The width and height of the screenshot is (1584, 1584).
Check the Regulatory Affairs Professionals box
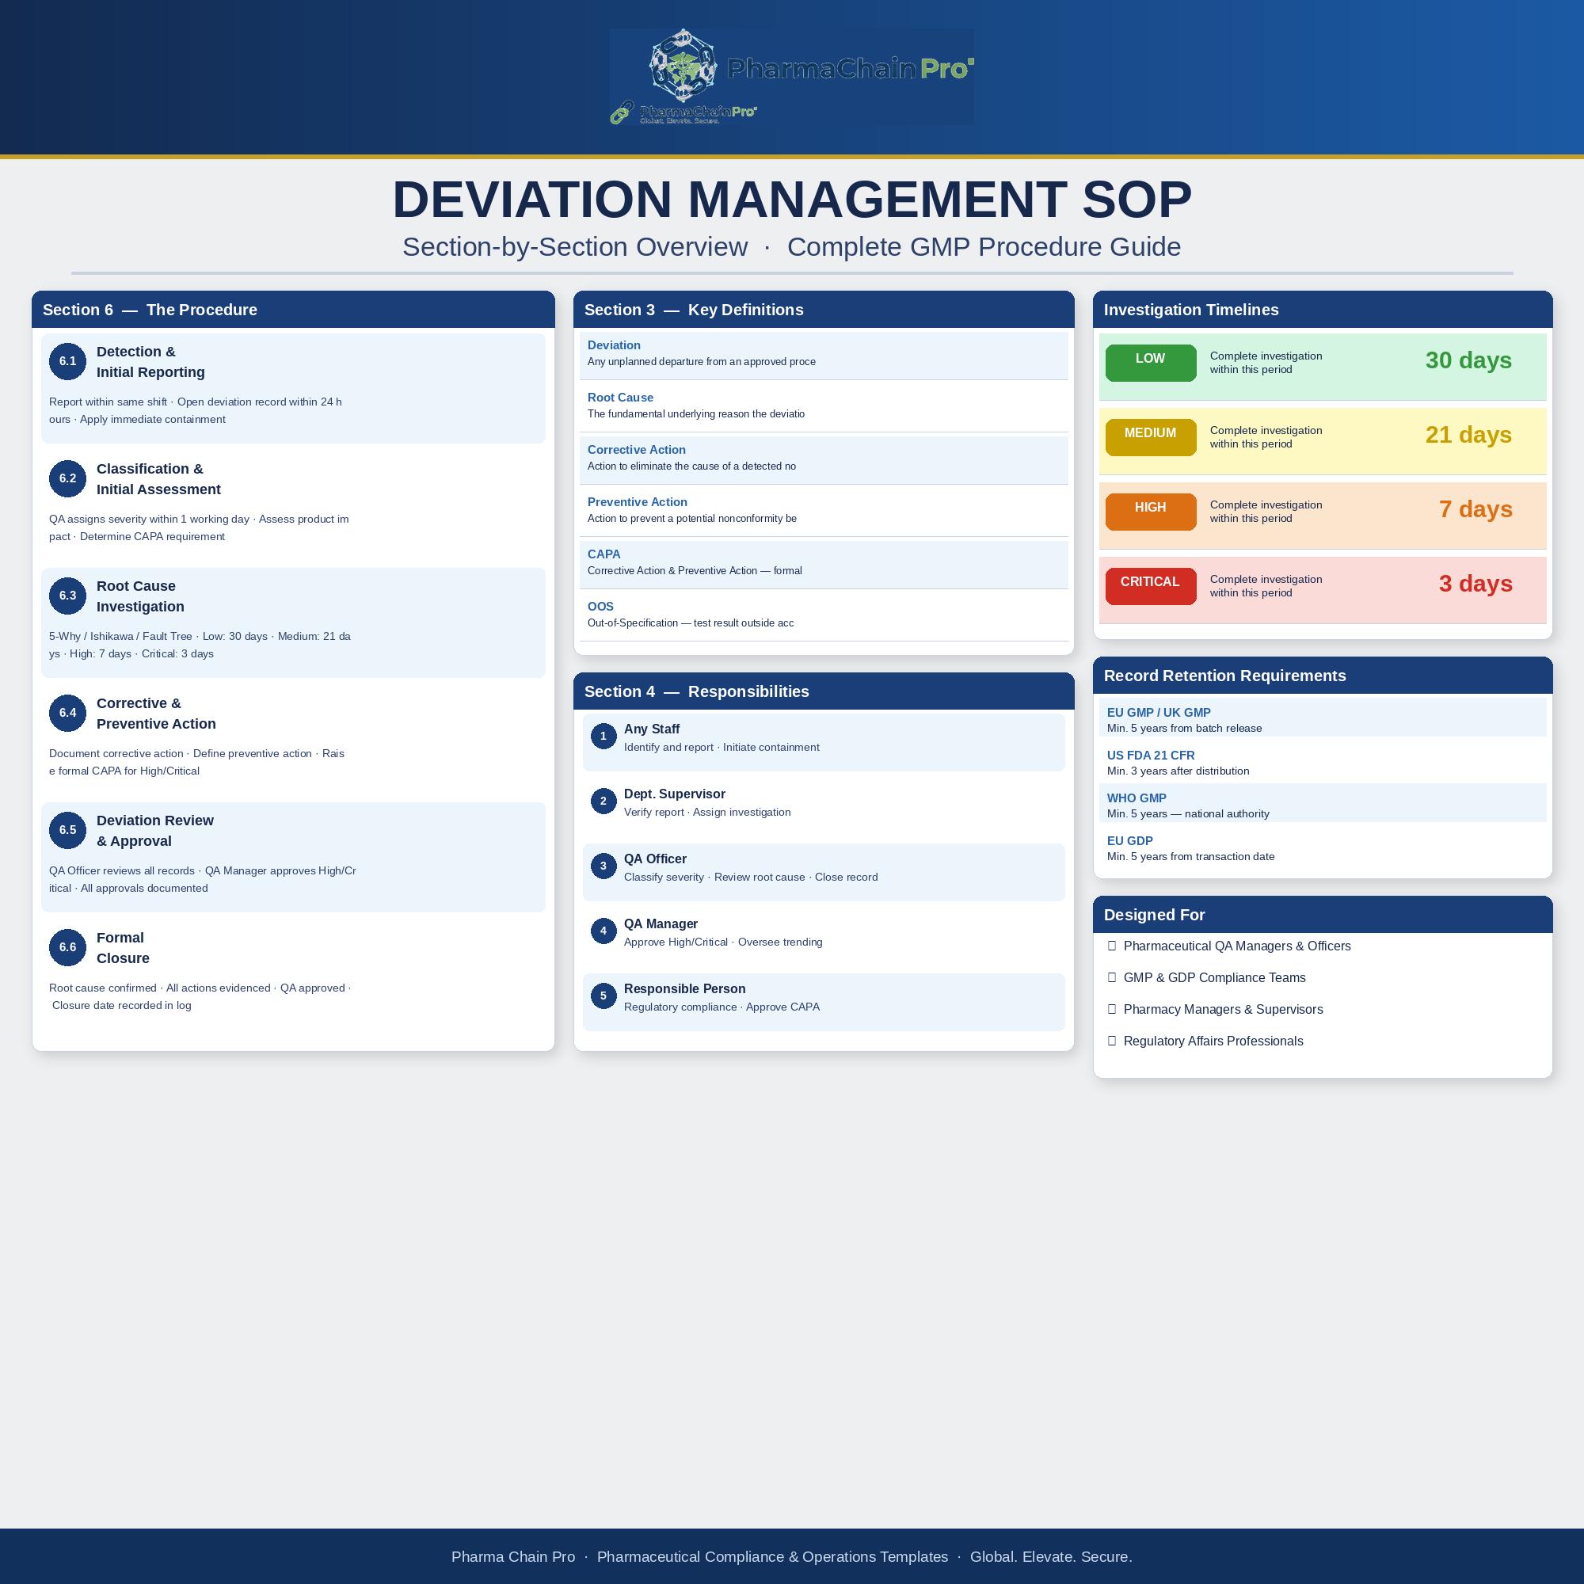pyautogui.click(x=1112, y=1041)
